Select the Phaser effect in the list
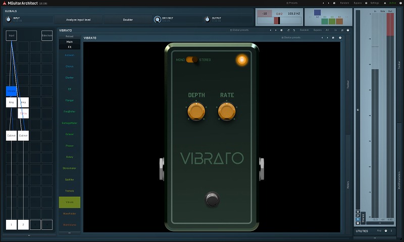404x242 pixels. point(69,146)
